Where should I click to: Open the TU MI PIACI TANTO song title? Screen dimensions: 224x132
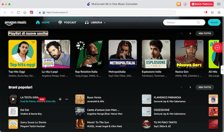165,122
